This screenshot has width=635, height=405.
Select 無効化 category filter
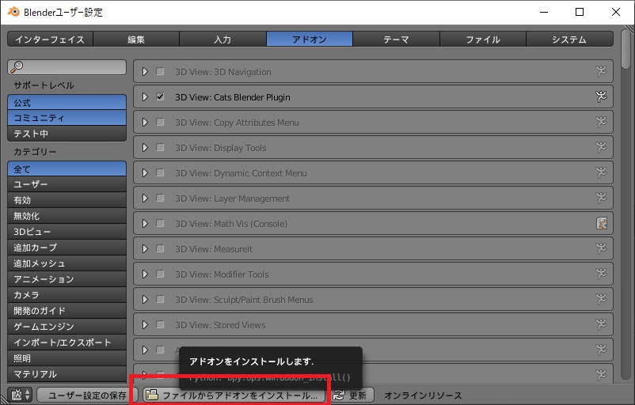67,216
